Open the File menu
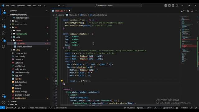The height and width of the screenshot is (112, 199). click(x=7, y=6)
